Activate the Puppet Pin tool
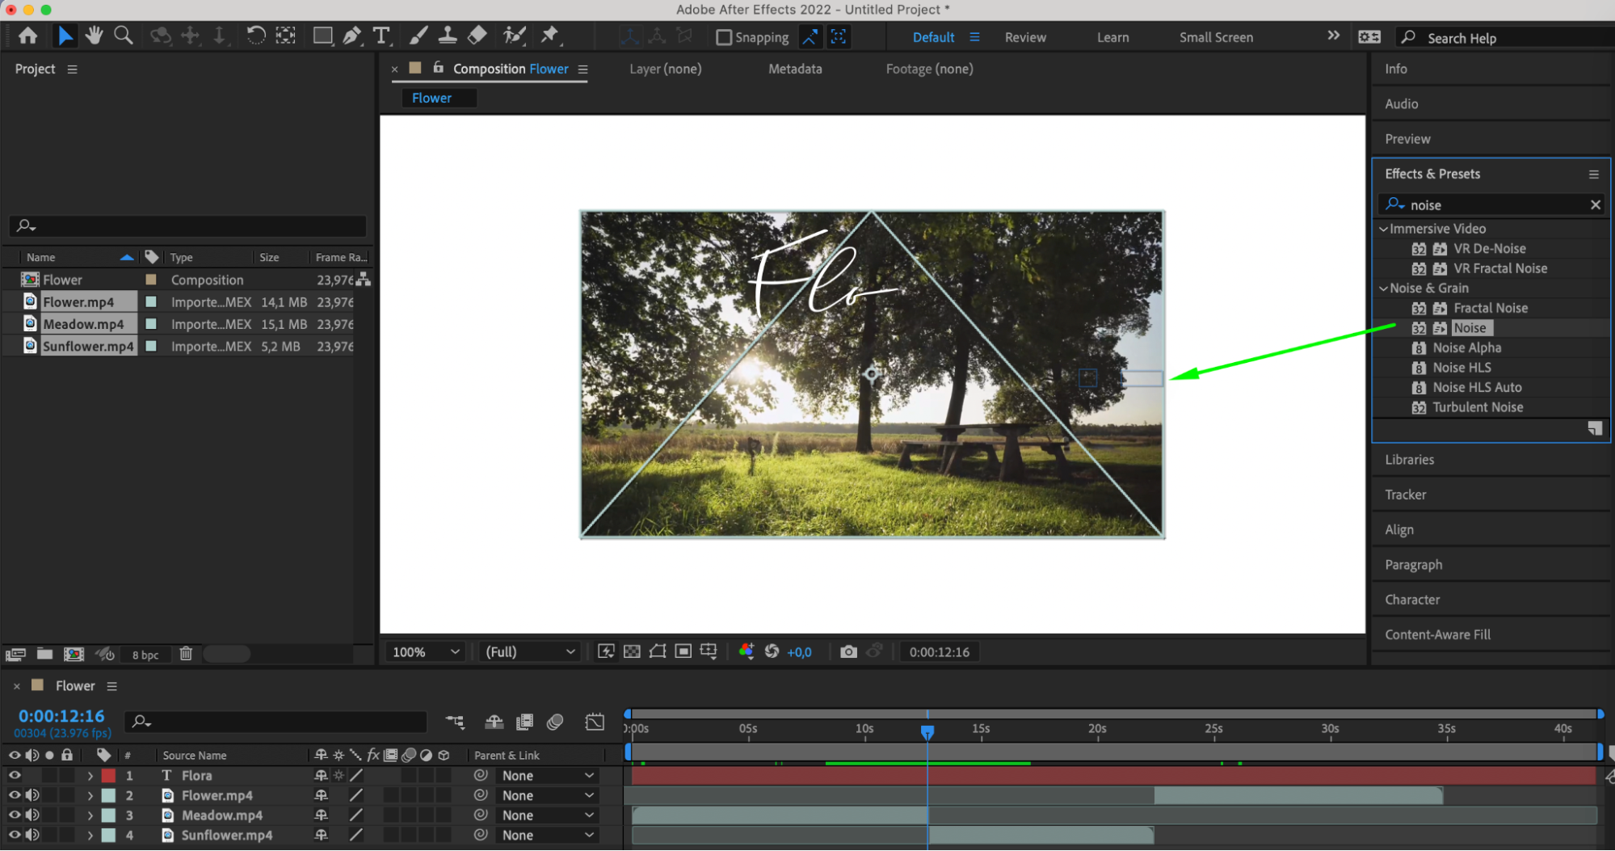The height and width of the screenshot is (851, 1615). click(549, 36)
